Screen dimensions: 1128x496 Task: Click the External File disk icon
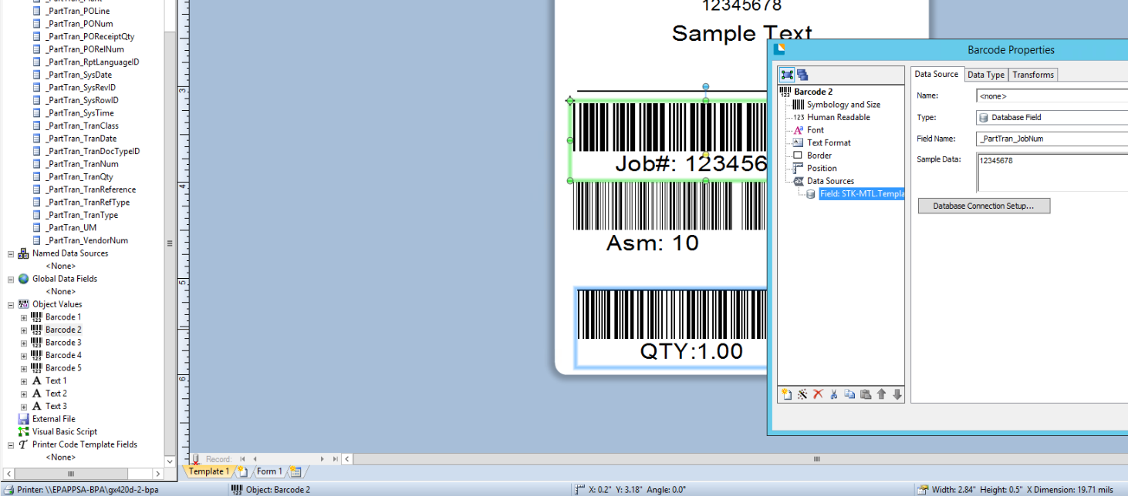(x=23, y=419)
